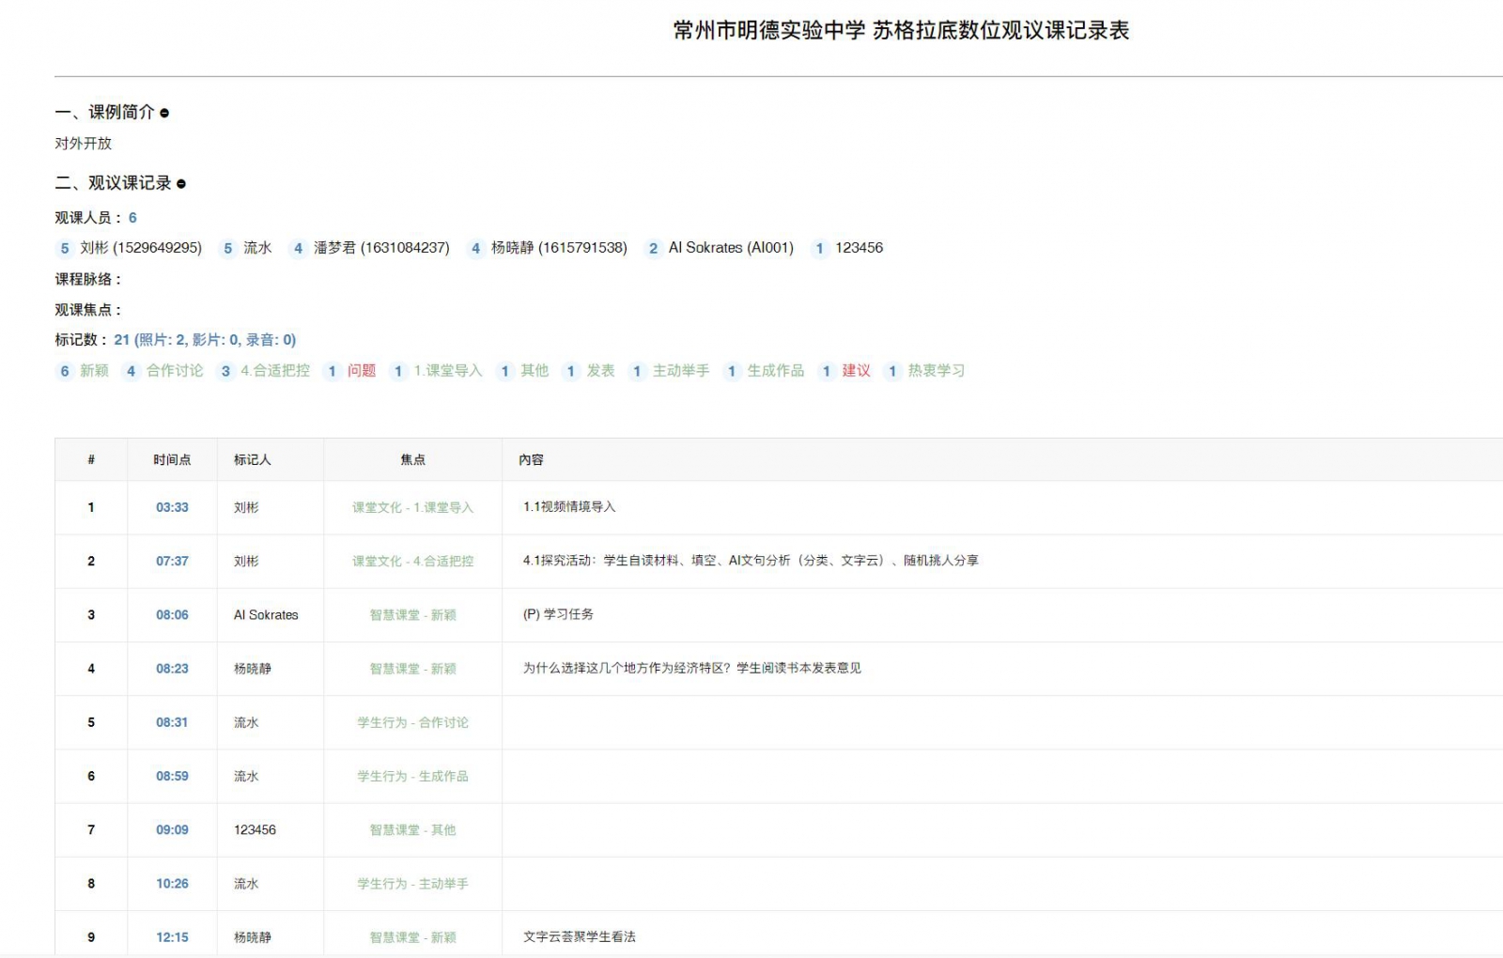
Task: Open the 08:06 timestamp in row 3
Action: point(172,614)
